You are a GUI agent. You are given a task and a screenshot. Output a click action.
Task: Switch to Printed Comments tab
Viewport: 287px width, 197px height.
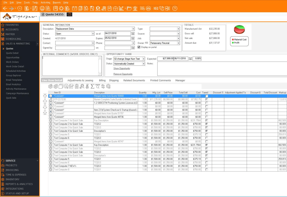click(160, 81)
